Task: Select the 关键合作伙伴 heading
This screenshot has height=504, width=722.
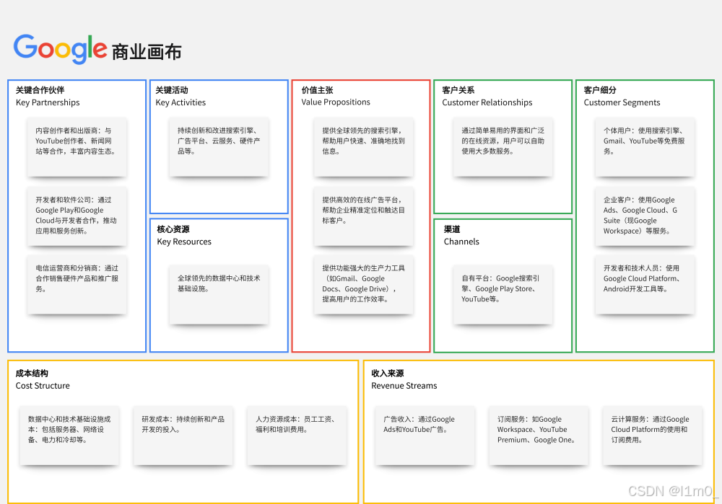Action: pyautogui.click(x=40, y=89)
